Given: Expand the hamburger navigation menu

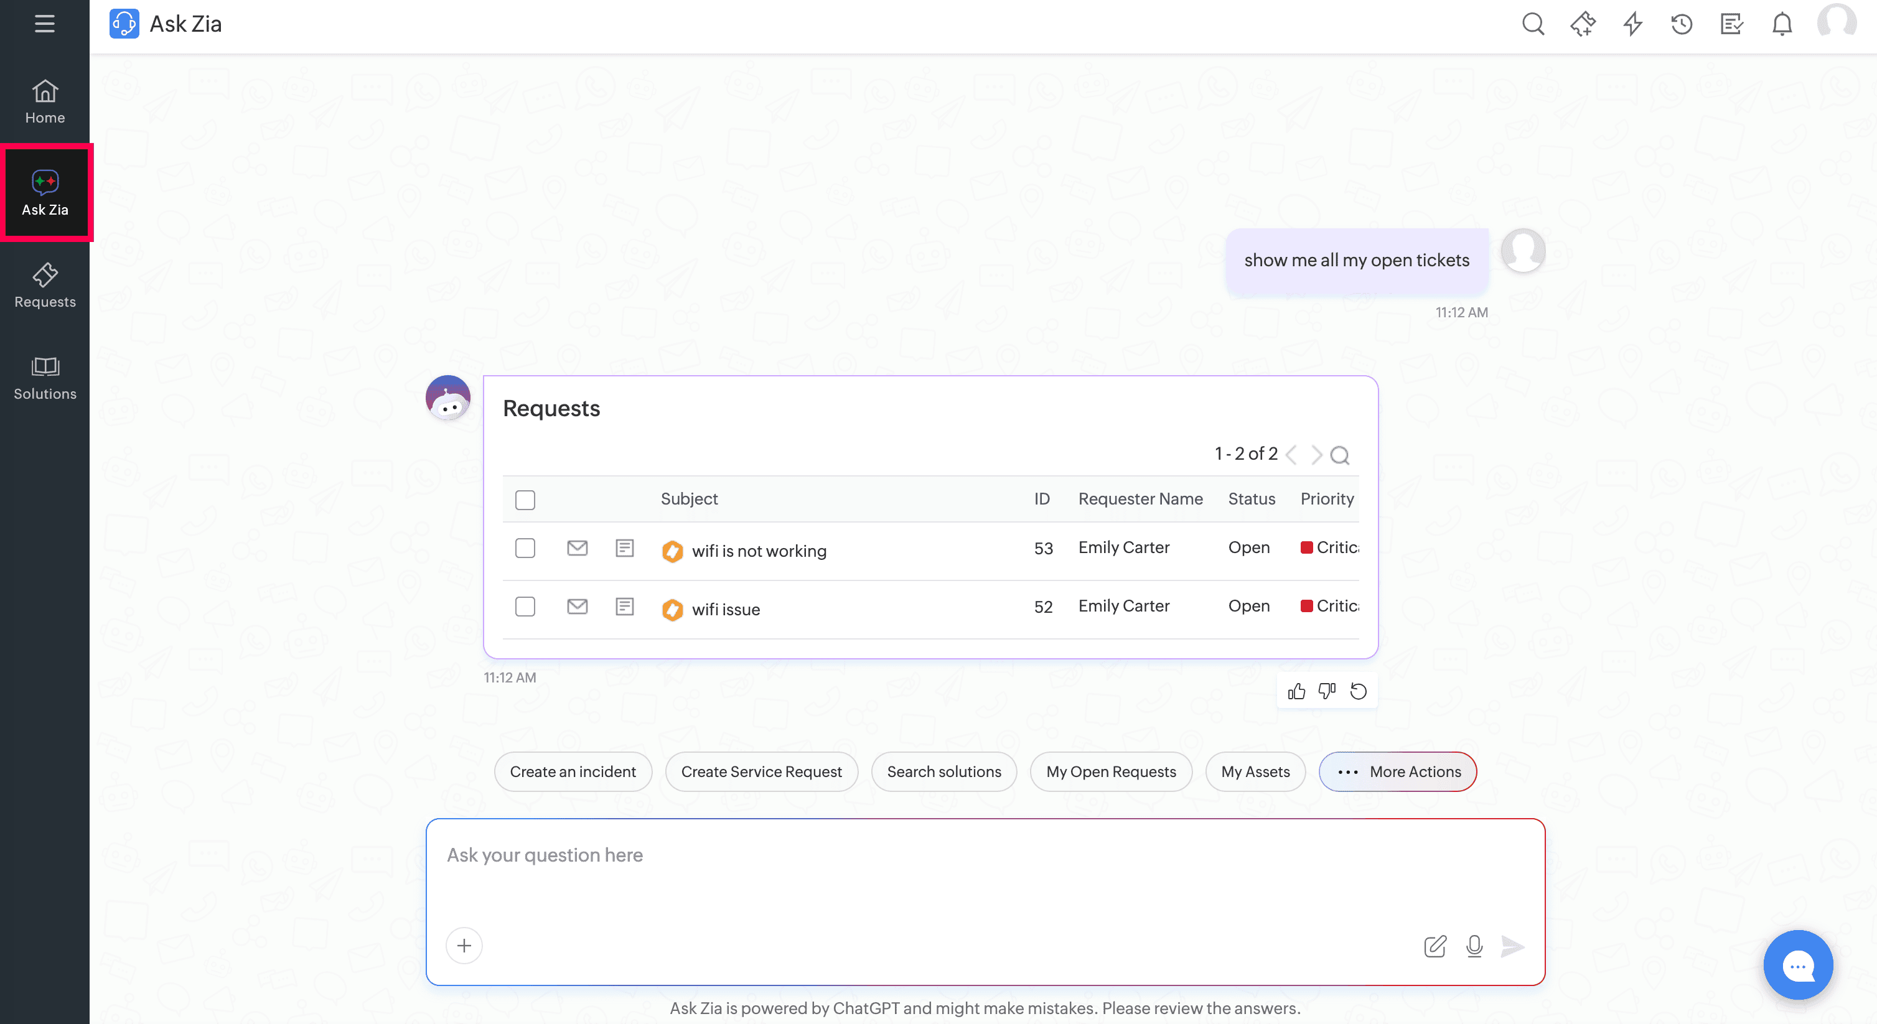Looking at the screenshot, I should pos(44,24).
